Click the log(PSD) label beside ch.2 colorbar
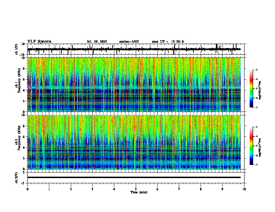 click(260, 147)
